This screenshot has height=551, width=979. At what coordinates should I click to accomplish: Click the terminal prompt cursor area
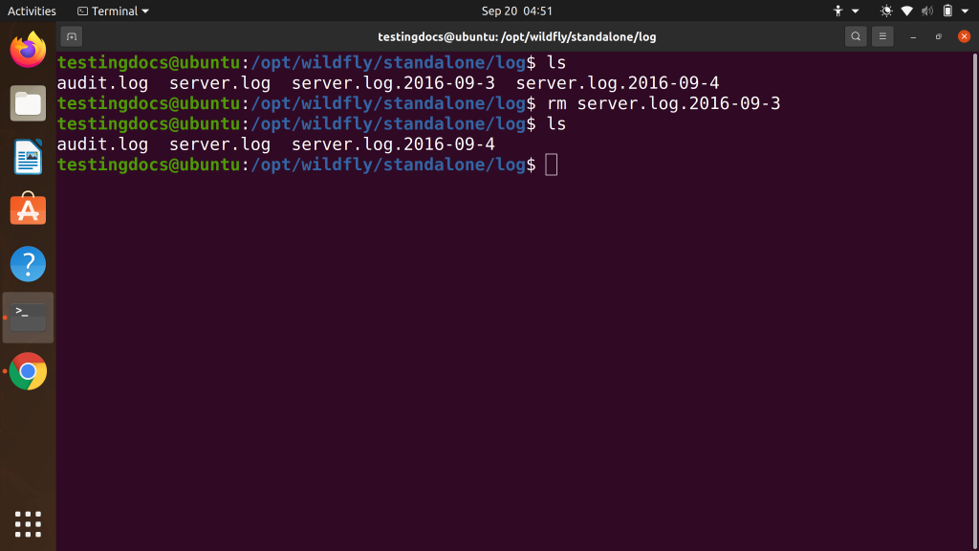pos(553,165)
